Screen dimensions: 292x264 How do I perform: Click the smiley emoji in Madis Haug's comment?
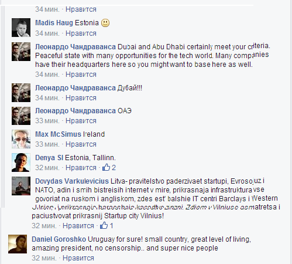coord(105,23)
